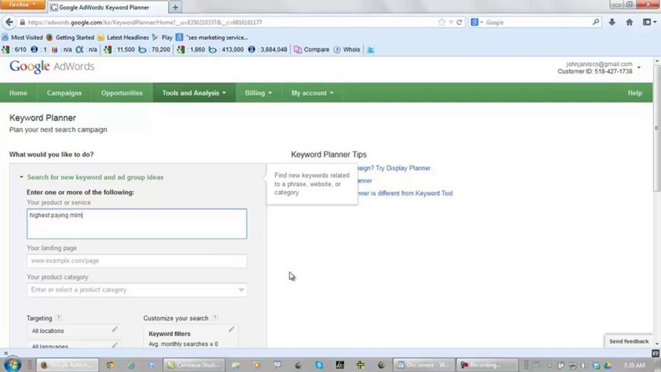Click the bookmark star icon in address bar
Image resolution: width=661 pixels, height=372 pixels.
pyautogui.click(x=441, y=22)
